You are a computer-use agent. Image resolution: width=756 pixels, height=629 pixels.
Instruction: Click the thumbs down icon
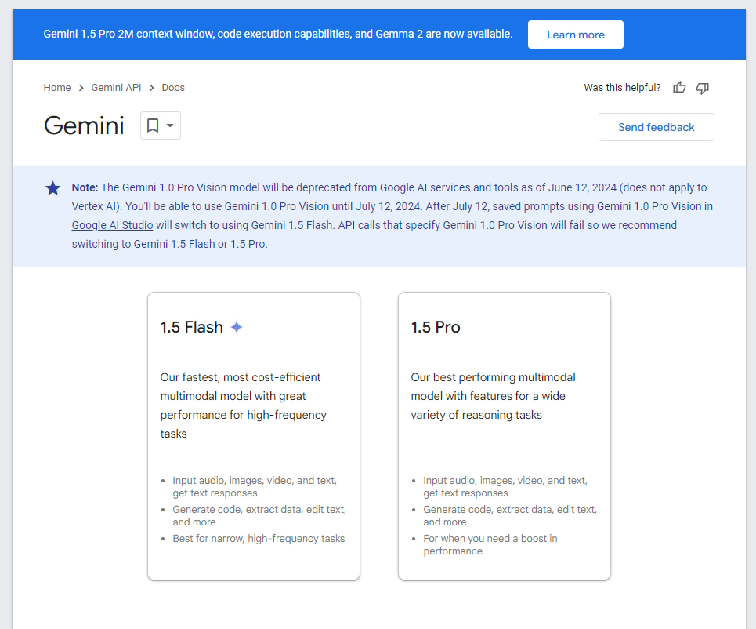coord(702,88)
